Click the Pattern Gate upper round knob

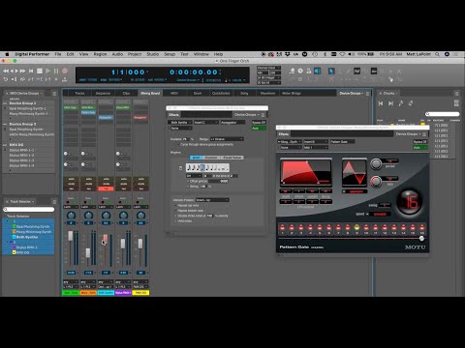click(376, 164)
